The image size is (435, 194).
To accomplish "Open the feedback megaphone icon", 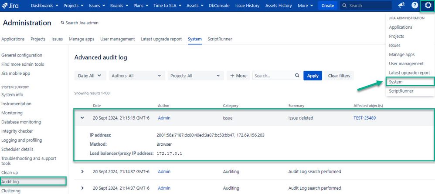I will tap(401, 6).
